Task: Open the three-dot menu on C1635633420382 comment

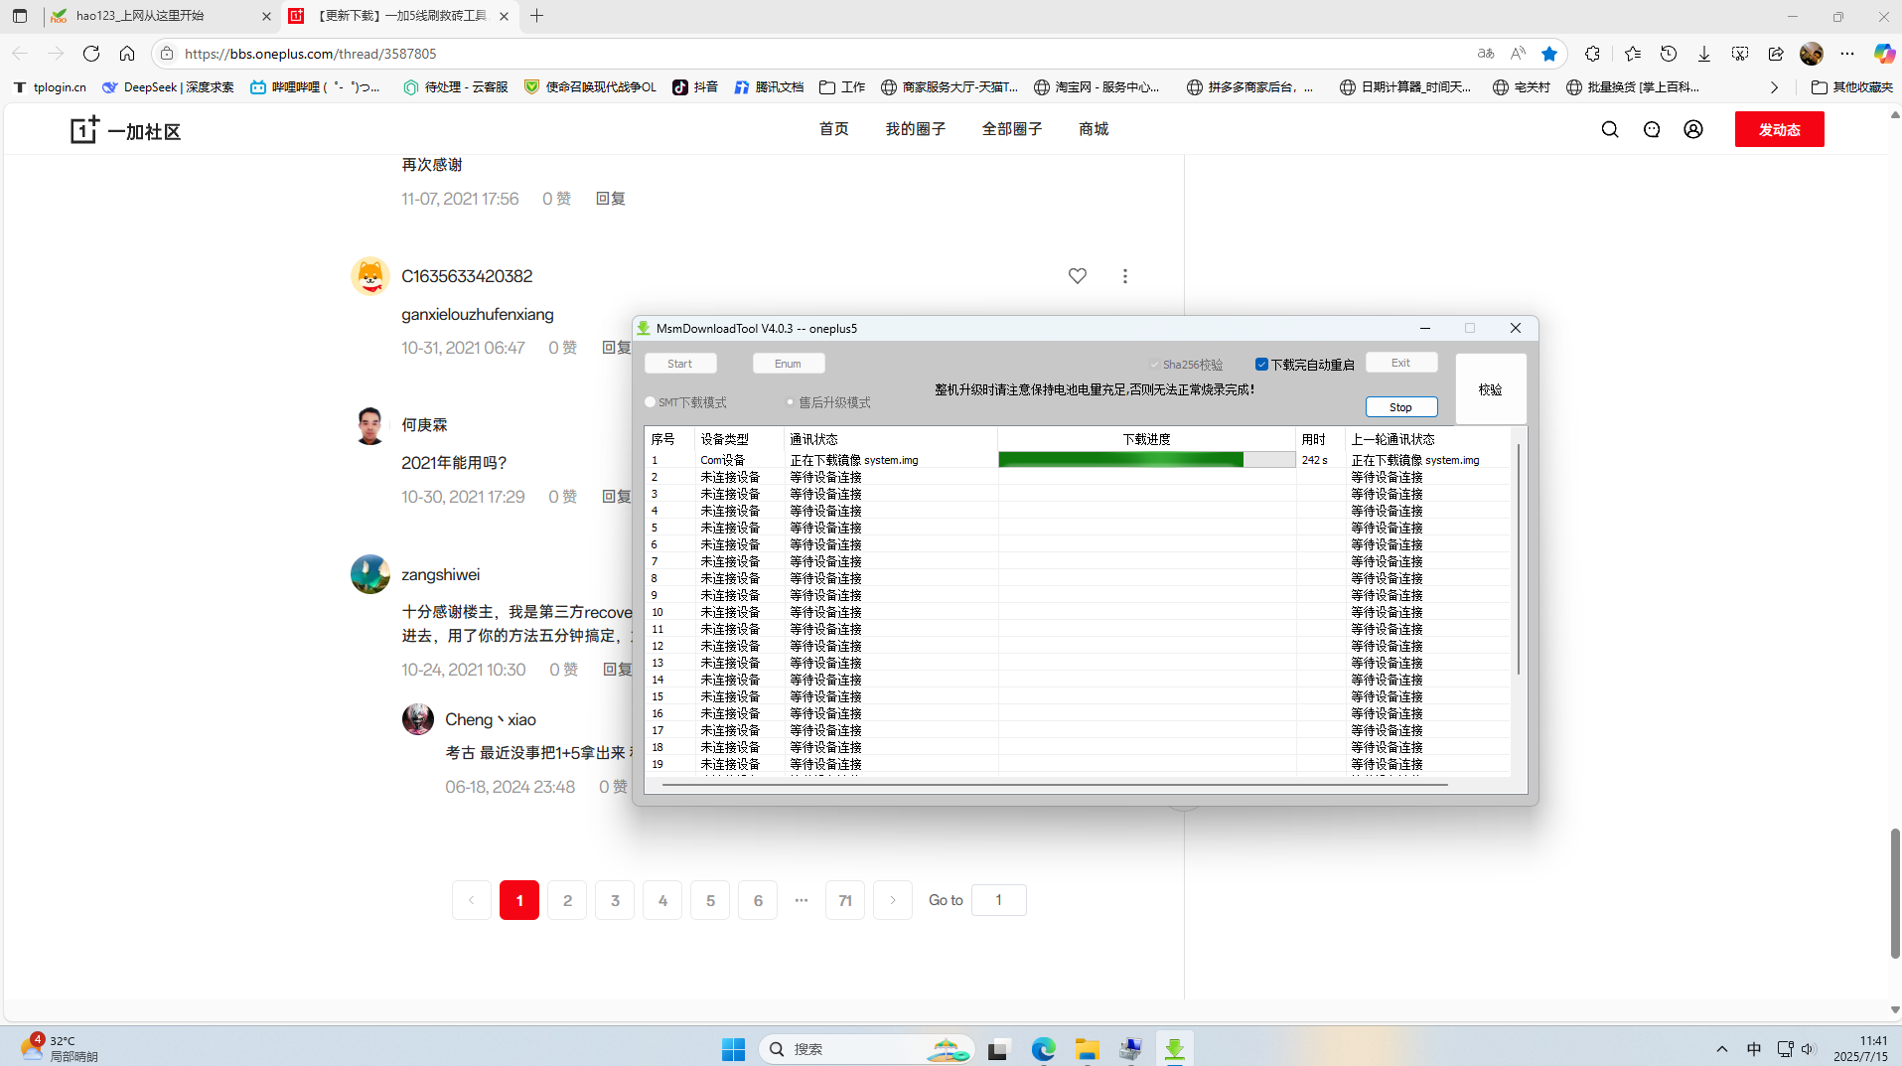Action: point(1125,276)
